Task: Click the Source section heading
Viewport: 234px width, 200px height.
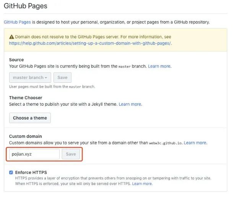Action: click(x=16, y=60)
